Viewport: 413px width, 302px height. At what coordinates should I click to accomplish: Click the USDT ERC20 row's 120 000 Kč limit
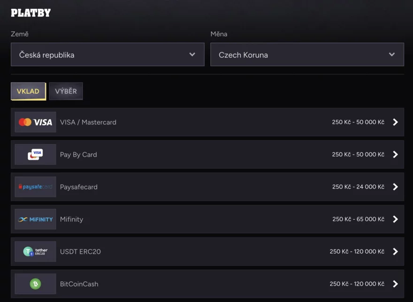pos(357,251)
